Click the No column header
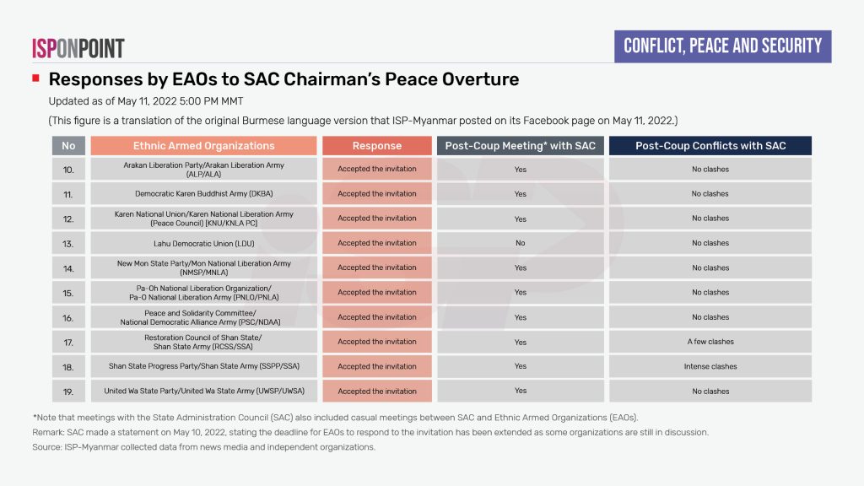The height and width of the screenshot is (486, 864). 68,146
